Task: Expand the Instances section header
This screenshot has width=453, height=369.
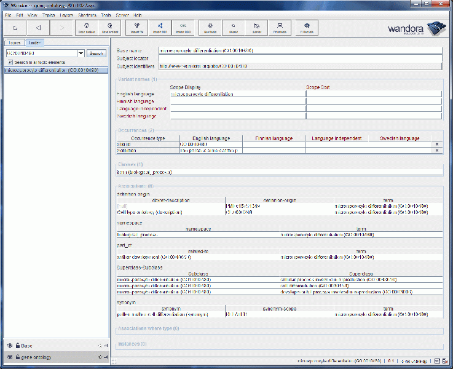Action: (132, 344)
